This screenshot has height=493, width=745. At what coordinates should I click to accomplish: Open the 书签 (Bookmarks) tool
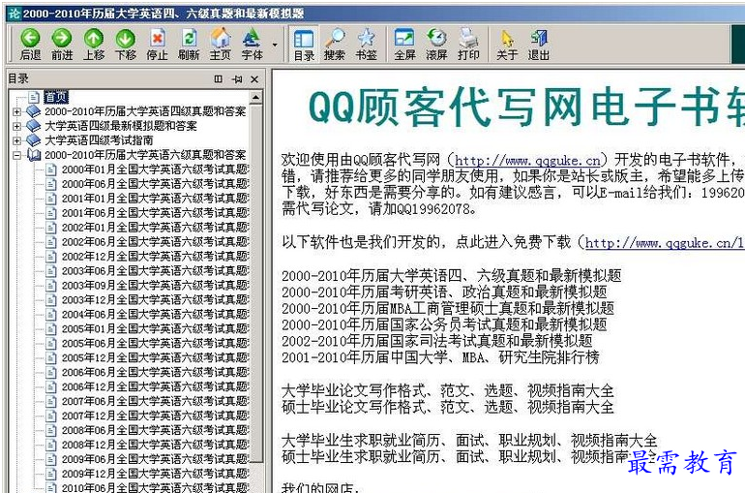click(x=367, y=45)
